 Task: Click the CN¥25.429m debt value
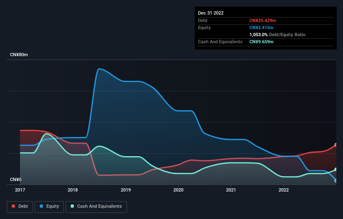[x=262, y=20]
